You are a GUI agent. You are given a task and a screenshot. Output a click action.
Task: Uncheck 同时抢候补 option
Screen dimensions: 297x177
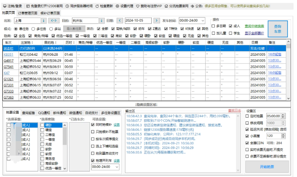(93, 124)
